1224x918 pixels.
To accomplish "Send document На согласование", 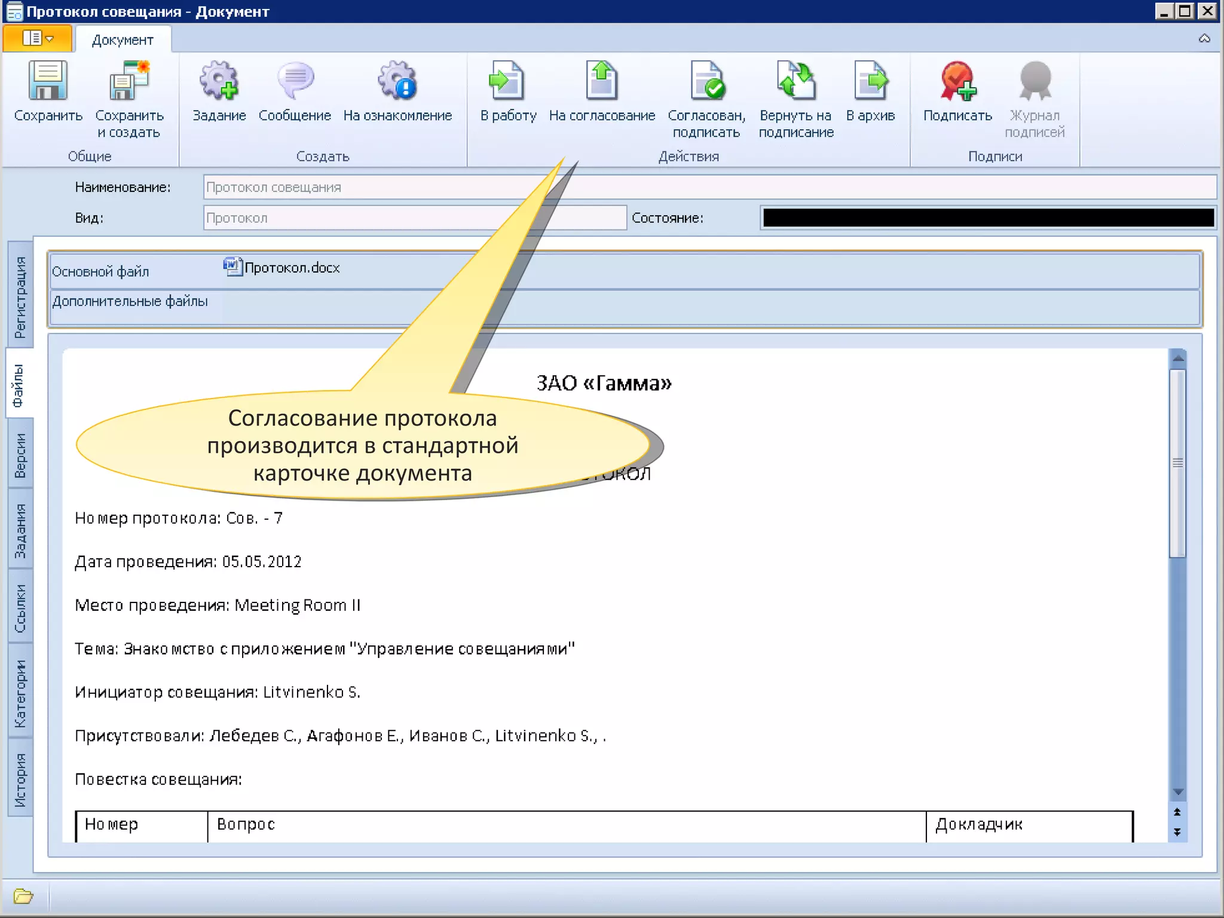I will click(602, 81).
